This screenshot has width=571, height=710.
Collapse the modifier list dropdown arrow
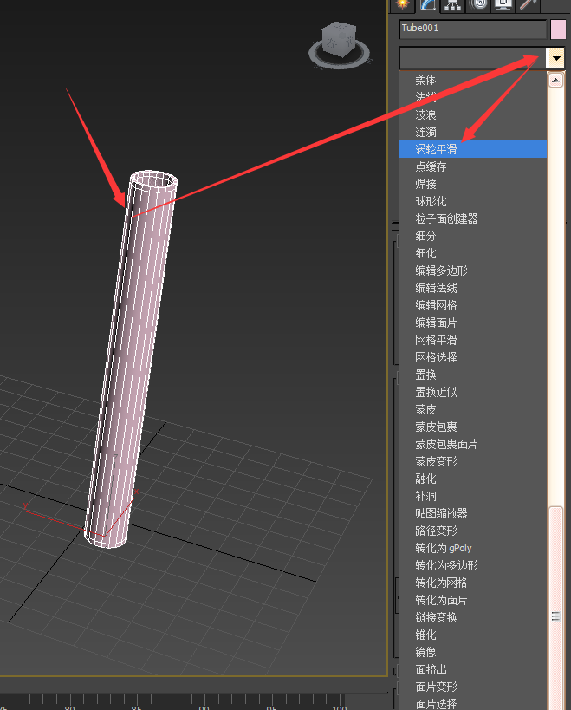[x=556, y=59]
